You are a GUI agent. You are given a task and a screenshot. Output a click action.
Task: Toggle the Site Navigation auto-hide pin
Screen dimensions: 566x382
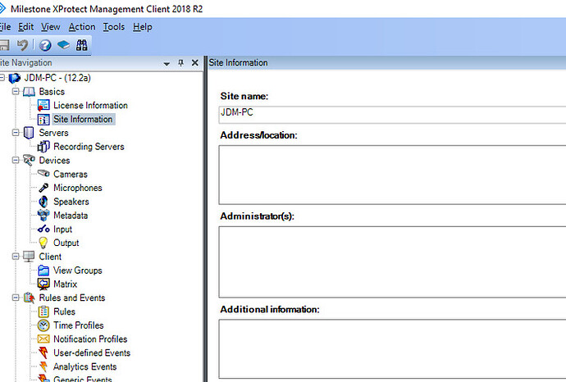180,63
